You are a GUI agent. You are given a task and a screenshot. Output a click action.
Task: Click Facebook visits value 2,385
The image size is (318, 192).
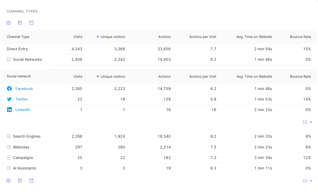[x=77, y=89]
